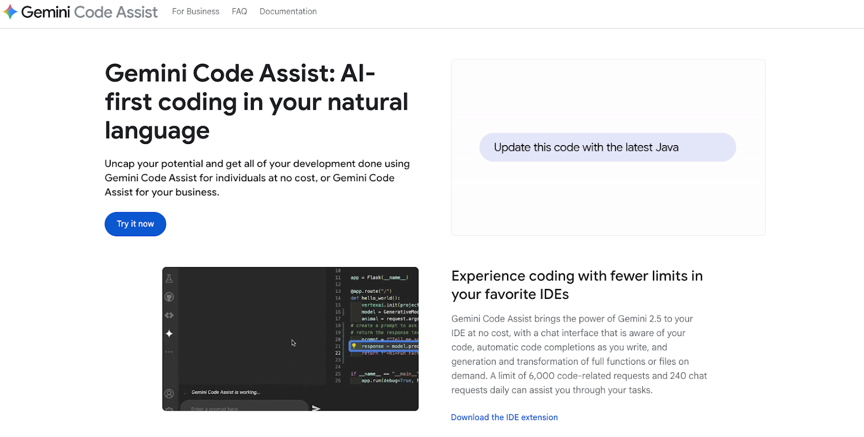Image resolution: width=864 pixels, height=437 pixels.
Task: Follow the Download the IDE extension link
Action: 504,417
